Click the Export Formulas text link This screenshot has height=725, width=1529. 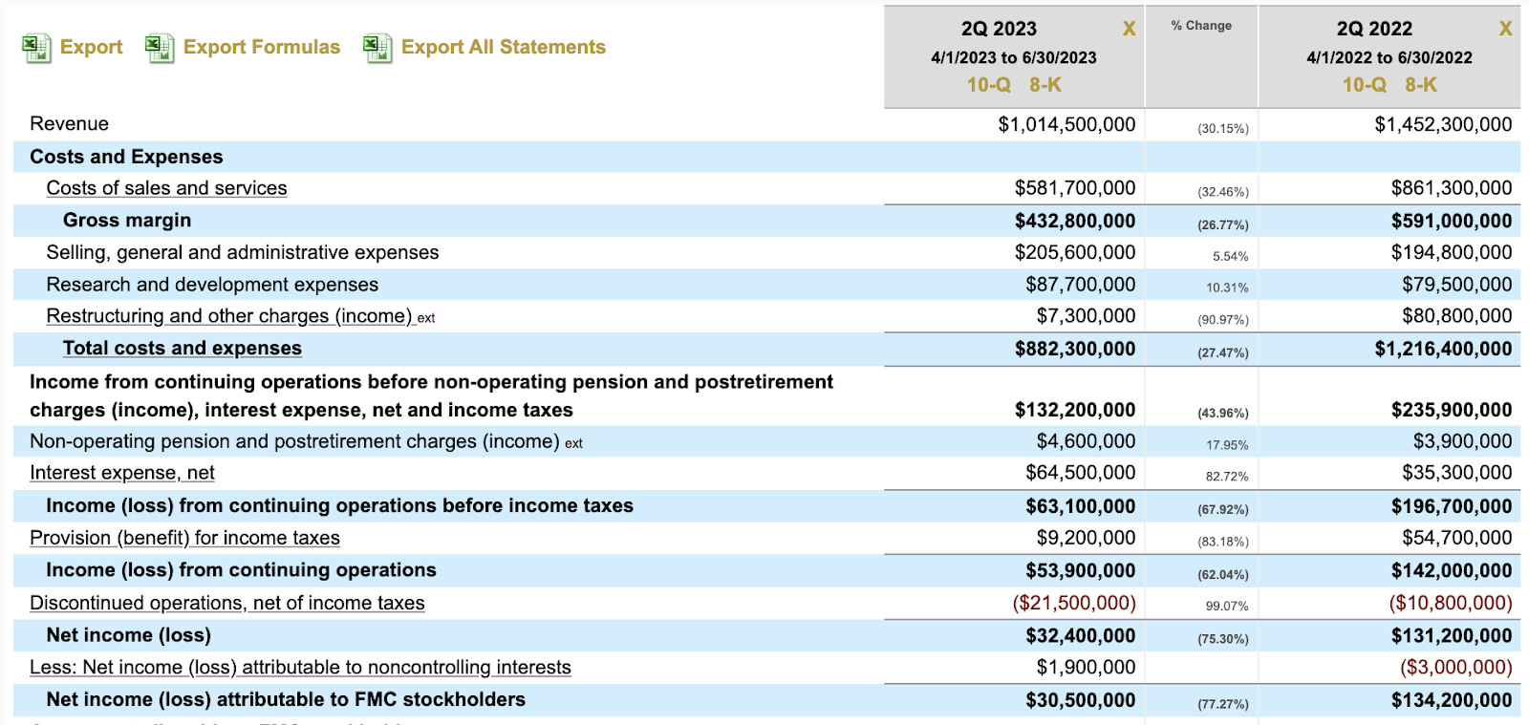coord(261,47)
